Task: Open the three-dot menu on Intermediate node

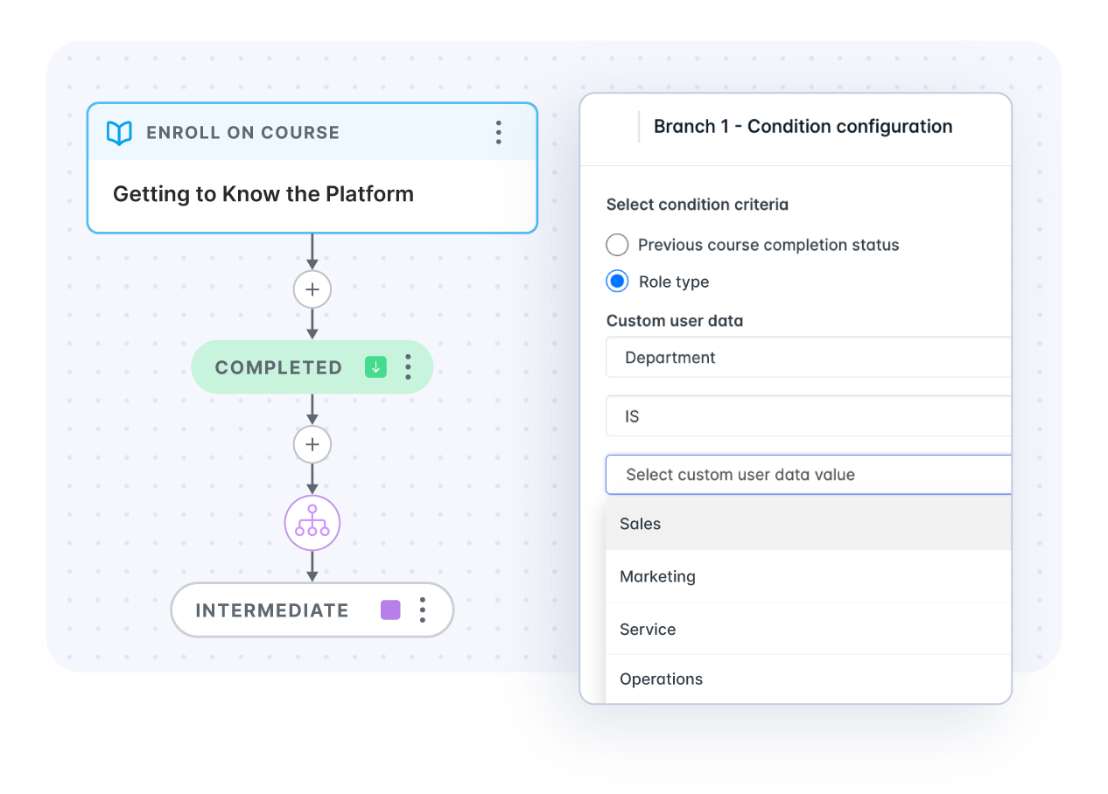Action: click(x=423, y=609)
